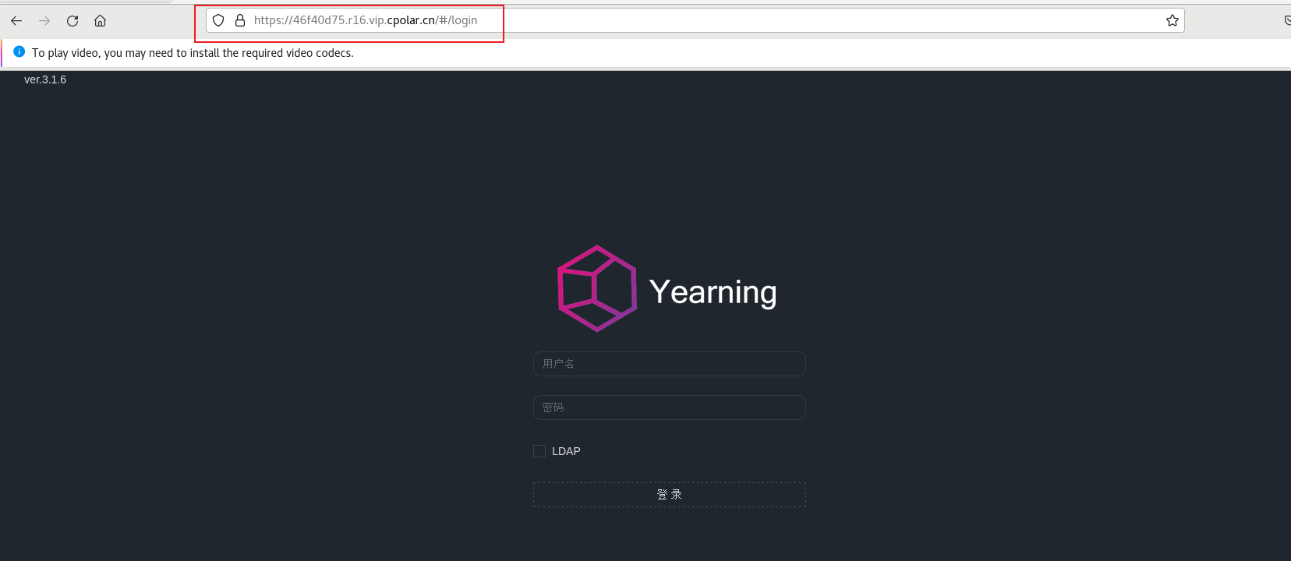The width and height of the screenshot is (1291, 561).
Task: Open the tracking protection shield icon
Action: click(x=218, y=20)
